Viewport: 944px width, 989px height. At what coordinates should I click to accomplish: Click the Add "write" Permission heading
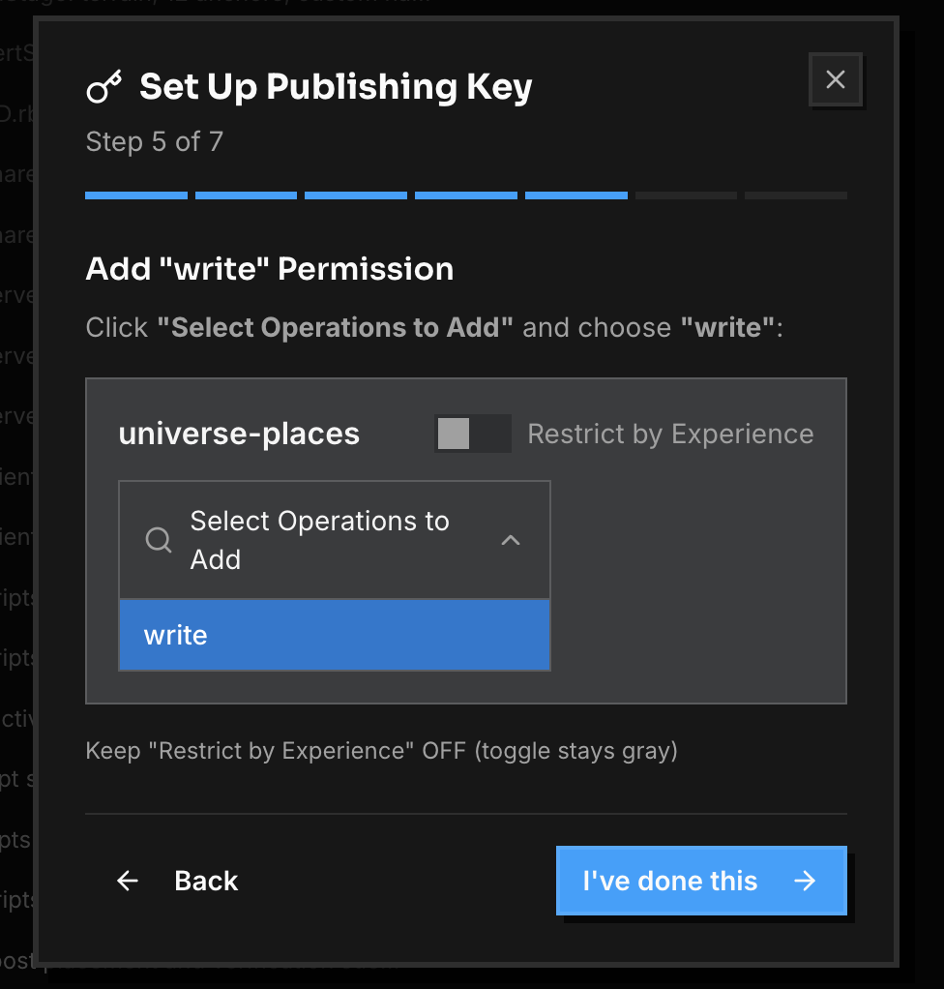(270, 269)
